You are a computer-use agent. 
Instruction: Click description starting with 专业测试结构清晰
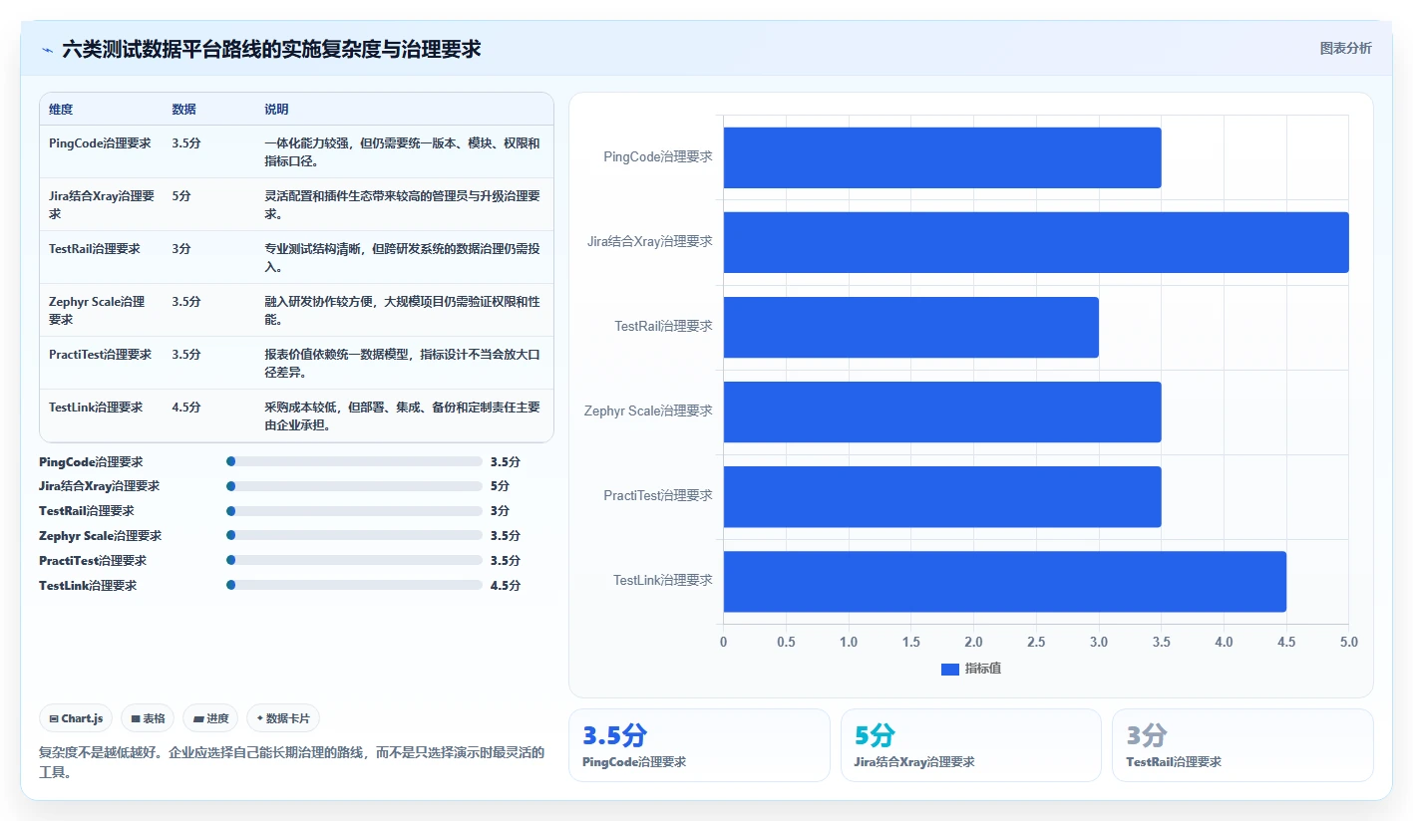[402, 257]
